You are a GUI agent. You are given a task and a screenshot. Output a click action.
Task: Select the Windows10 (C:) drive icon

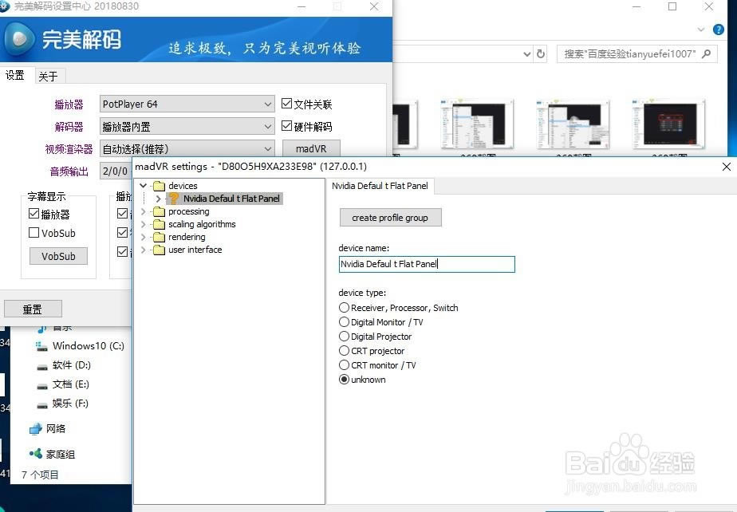tap(41, 346)
